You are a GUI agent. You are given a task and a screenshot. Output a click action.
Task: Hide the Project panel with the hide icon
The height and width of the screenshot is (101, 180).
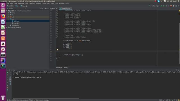(48, 8)
